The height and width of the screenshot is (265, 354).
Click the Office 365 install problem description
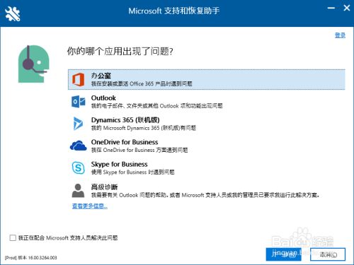click(x=142, y=83)
